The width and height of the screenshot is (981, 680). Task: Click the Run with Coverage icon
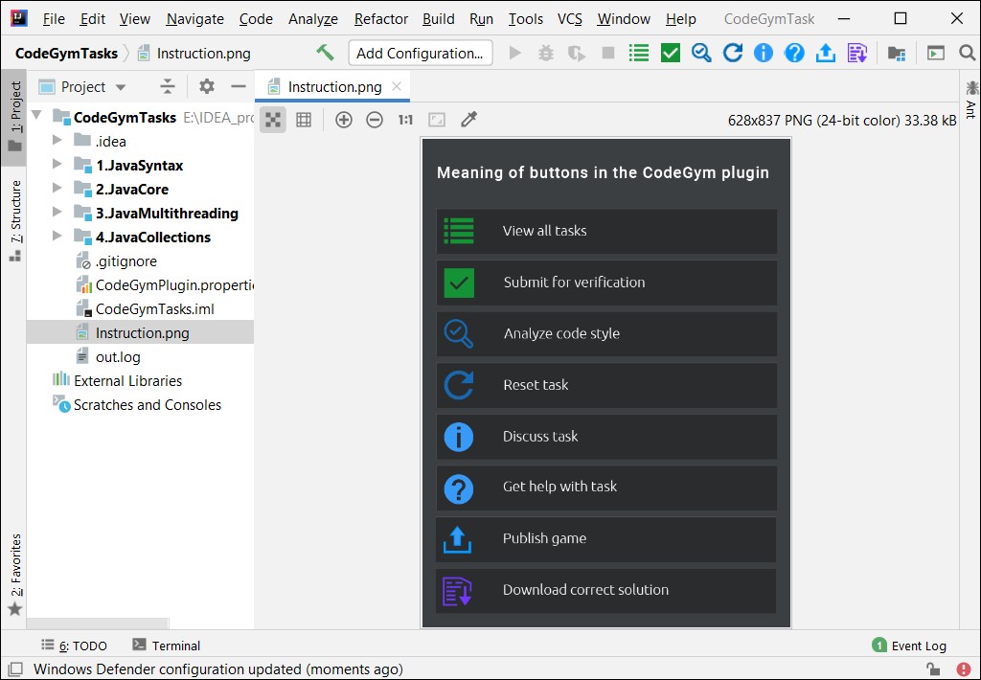[x=576, y=54]
